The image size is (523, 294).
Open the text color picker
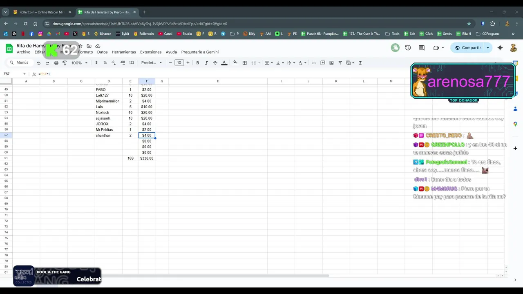click(224, 63)
